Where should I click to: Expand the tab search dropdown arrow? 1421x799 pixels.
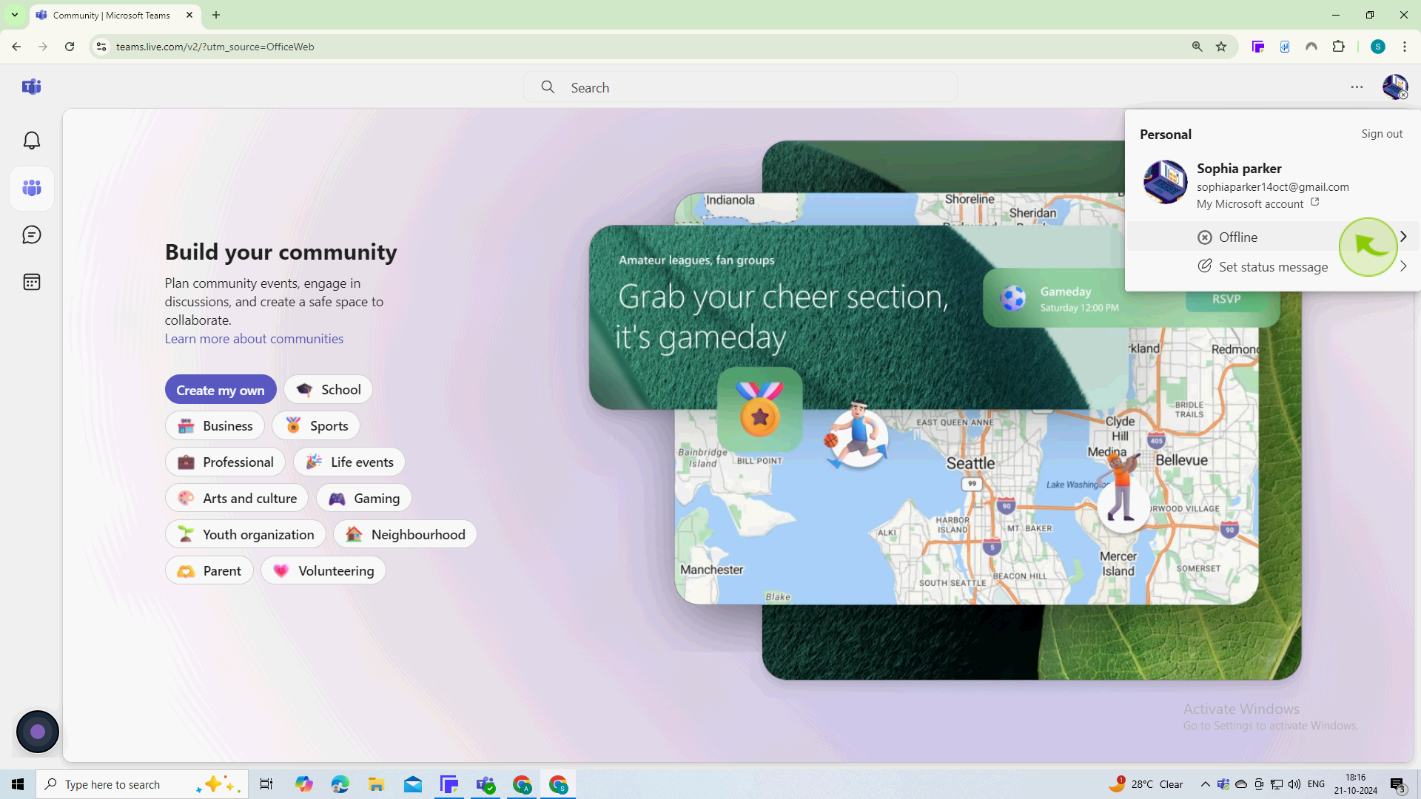pyautogui.click(x=15, y=15)
